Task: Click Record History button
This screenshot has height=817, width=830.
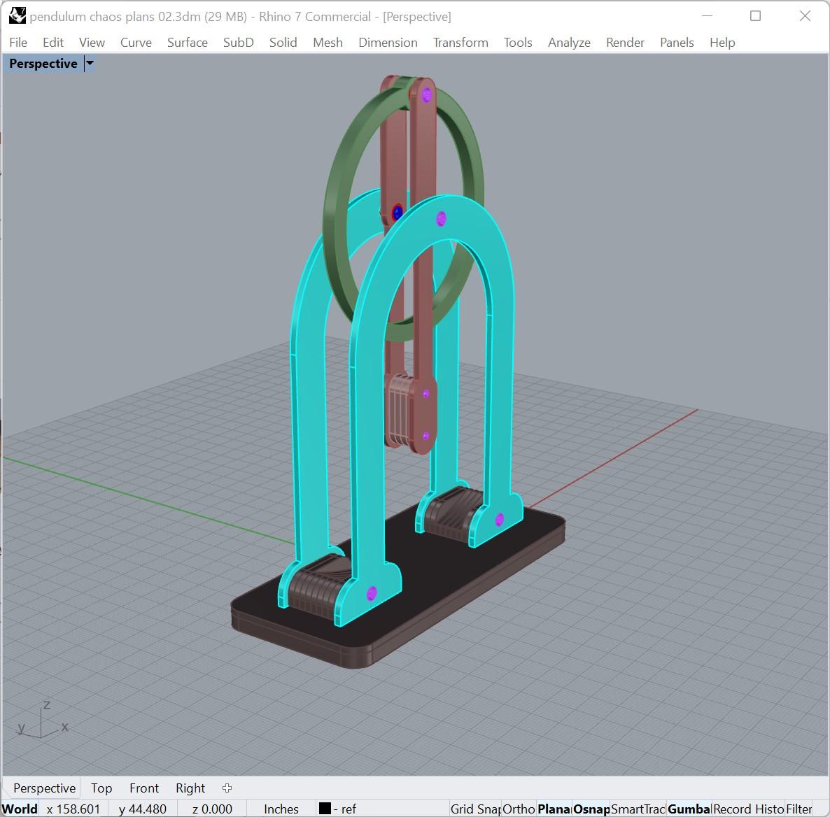Action: (749, 809)
